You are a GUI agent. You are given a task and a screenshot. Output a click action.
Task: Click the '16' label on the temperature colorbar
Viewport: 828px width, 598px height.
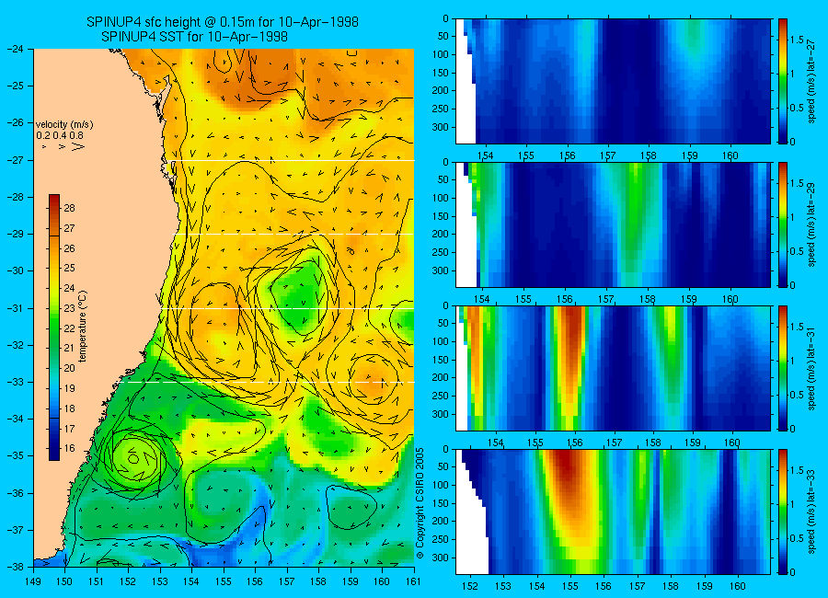(x=69, y=449)
